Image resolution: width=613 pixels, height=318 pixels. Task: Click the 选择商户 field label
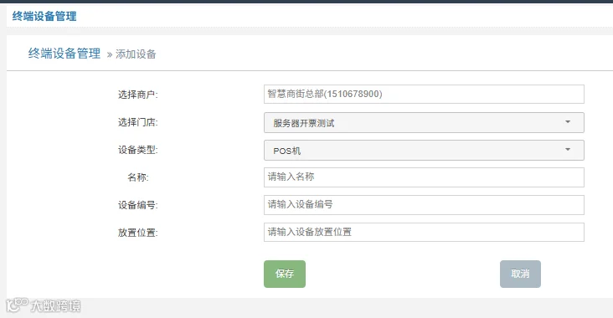[137, 95]
